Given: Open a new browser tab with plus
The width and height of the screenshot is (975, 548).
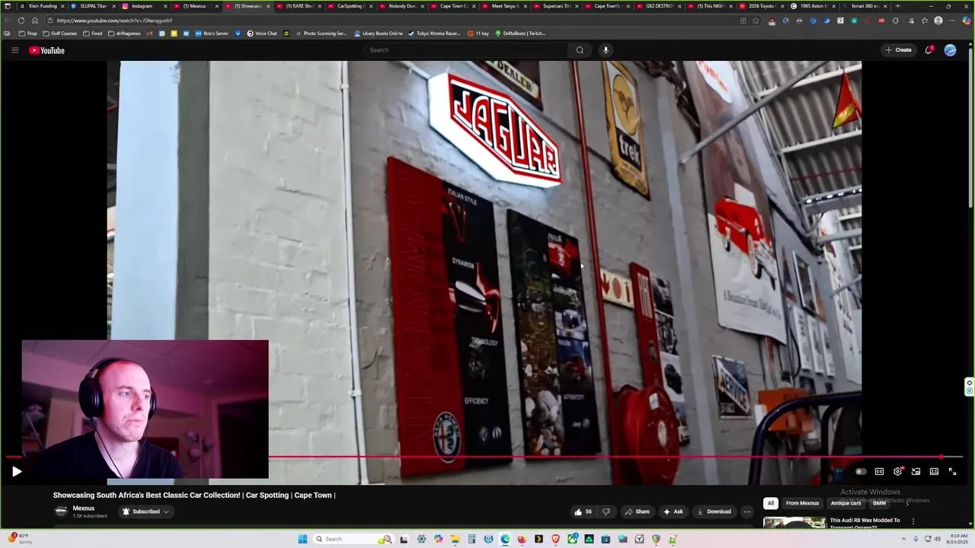Looking at the screenshot, I should tap(898, 6).
